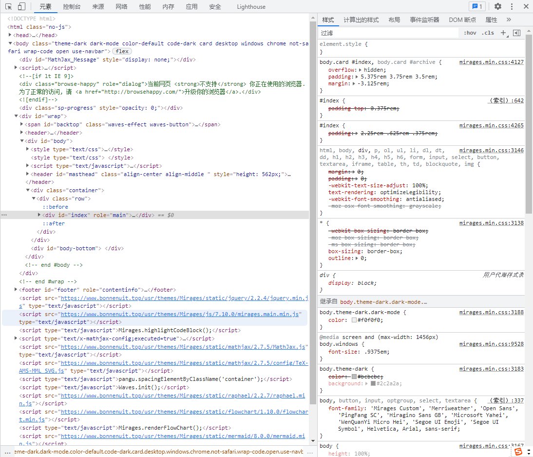Collapse the body element node
The image size is (533, 457).
[x=10, y=43]
